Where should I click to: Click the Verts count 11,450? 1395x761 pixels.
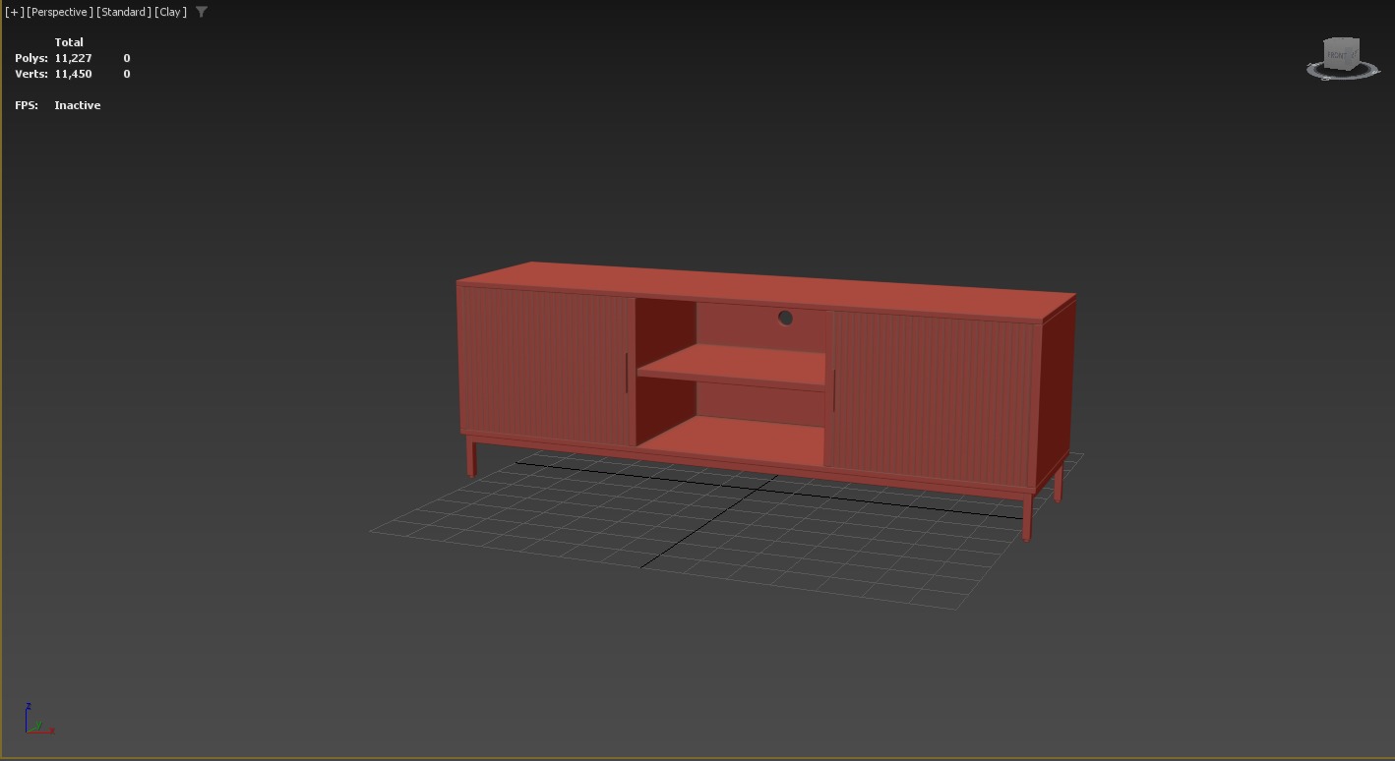pos(73,74)
